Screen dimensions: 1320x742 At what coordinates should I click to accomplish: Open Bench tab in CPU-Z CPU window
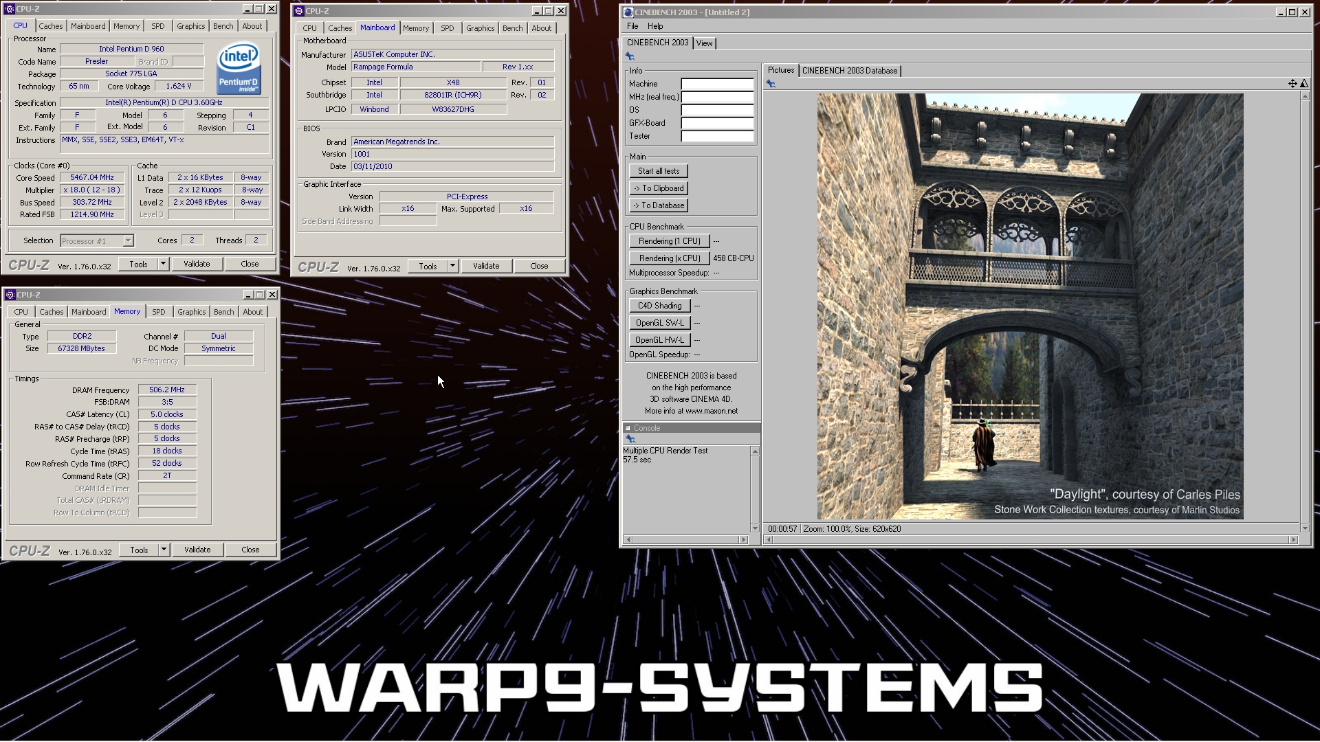(x=223, y=26)
